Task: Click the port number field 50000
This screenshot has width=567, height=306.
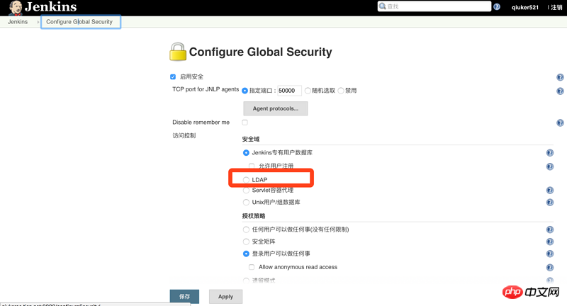Action: tap(289, 91)
